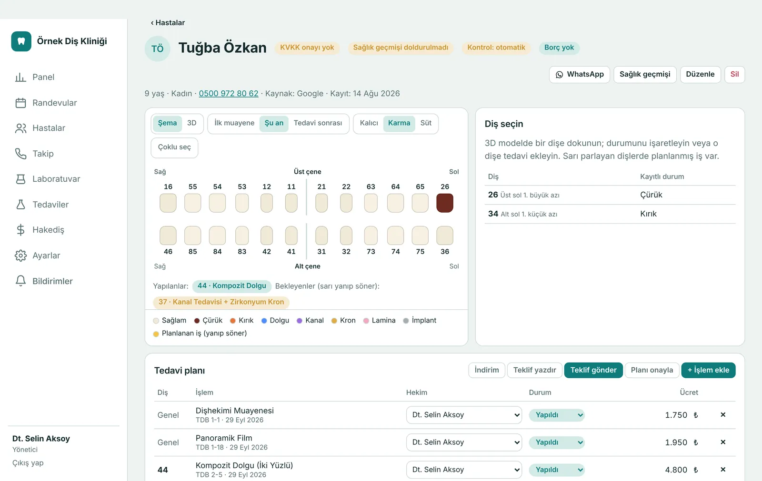Open Hakediş dollar icon
Screen dimensions: 762x481
pyautogui.click(x=20, y=230)
